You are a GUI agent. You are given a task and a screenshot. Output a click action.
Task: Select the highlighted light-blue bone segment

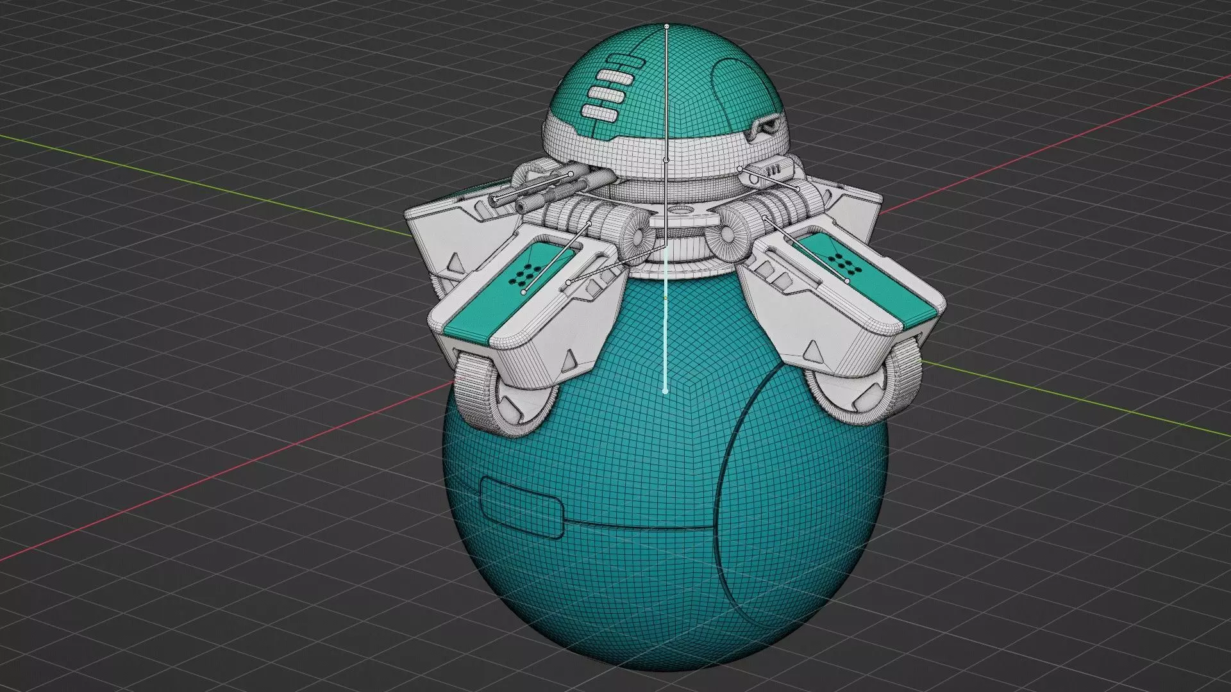pyautogui.click(x=666, y=318)
